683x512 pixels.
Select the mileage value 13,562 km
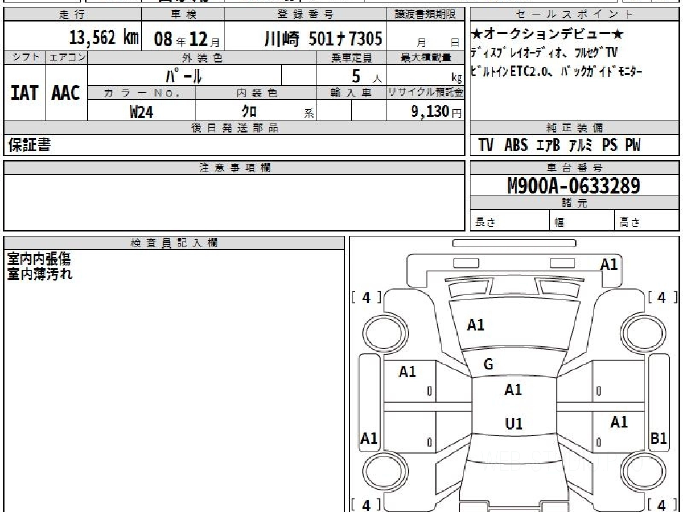pos(104,38)
